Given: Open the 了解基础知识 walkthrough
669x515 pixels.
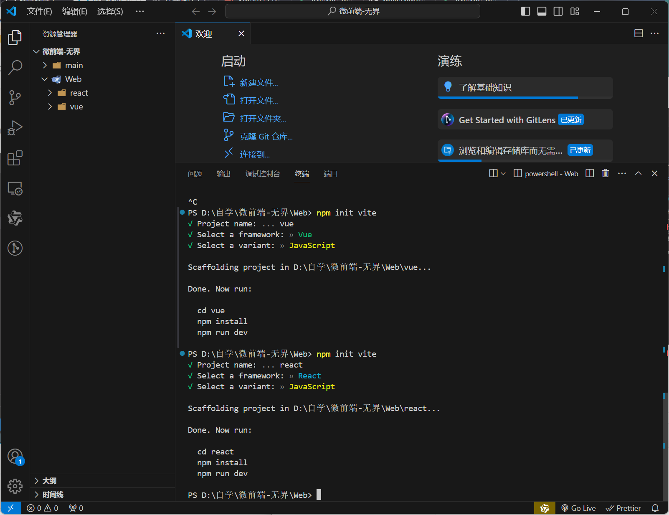Looking at the screenshot, I should [525, 88].
